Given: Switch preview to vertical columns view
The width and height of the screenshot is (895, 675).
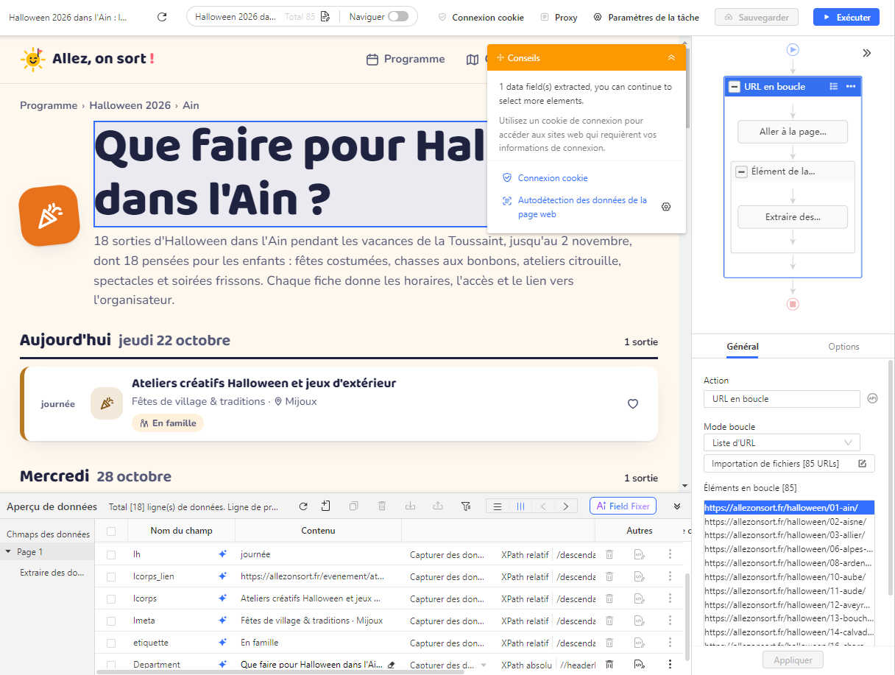Looking at the screenshot, I should pyautogui.click(x=520, y=506).
